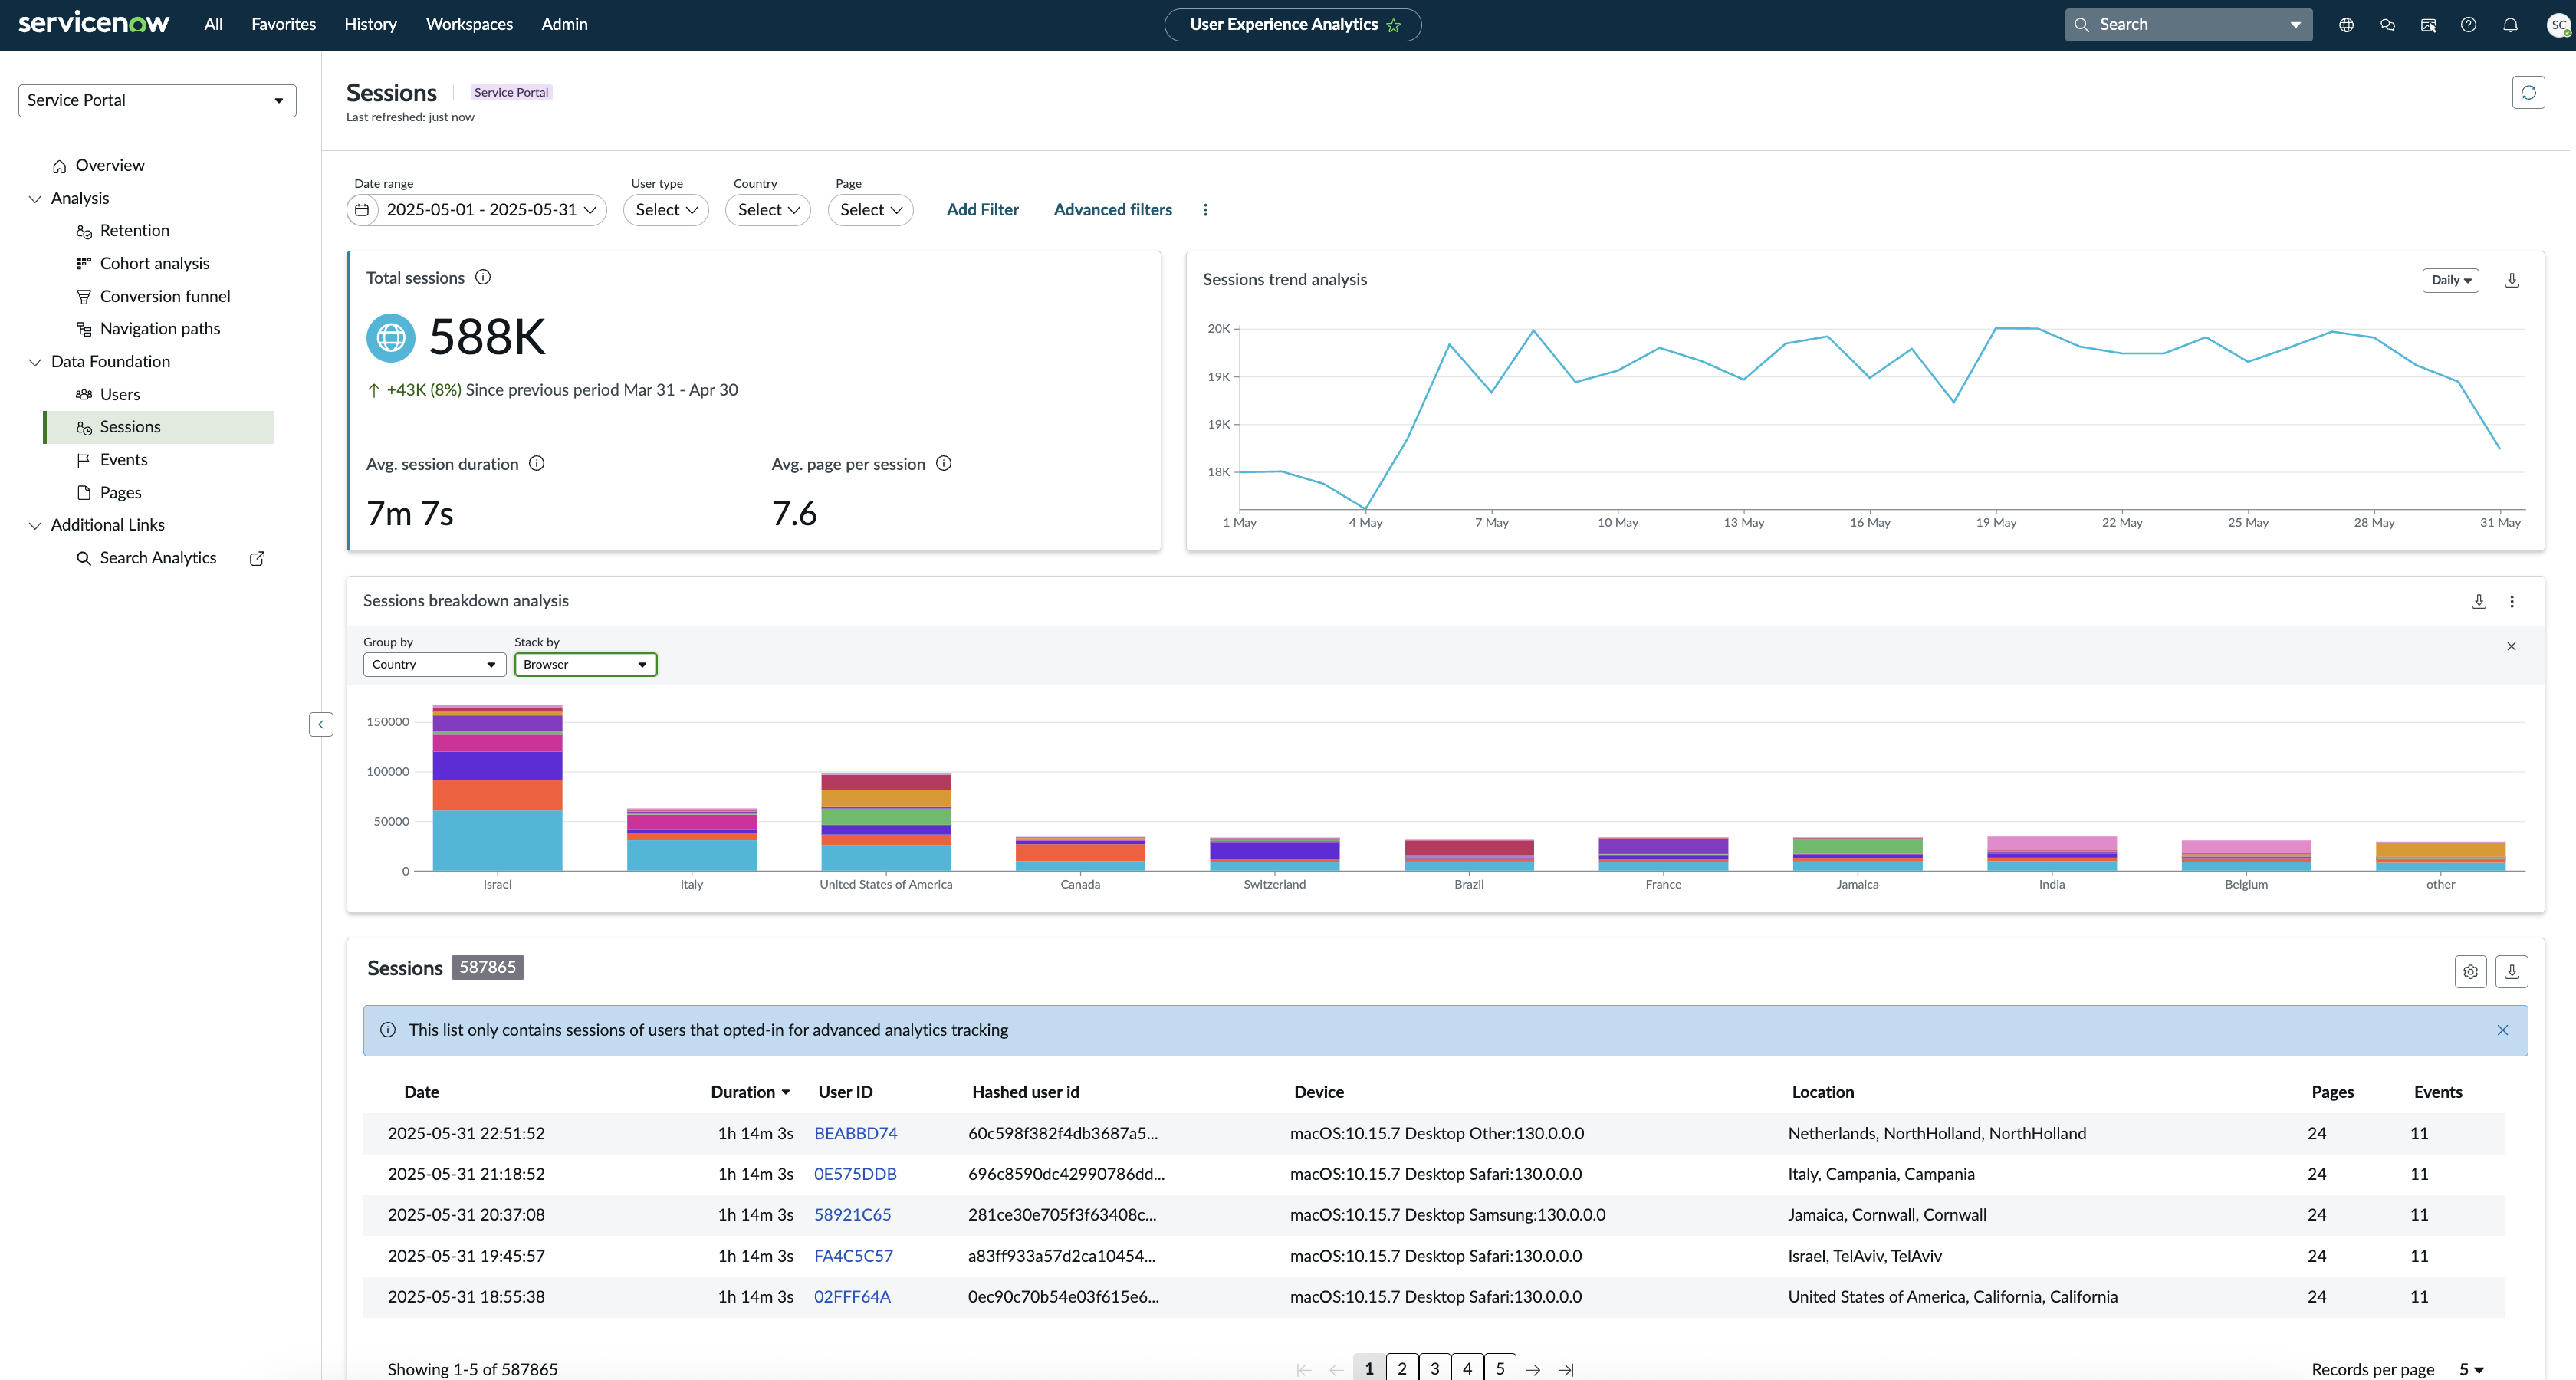Click the Add Filter button
This screenshot has height=1380, width=2576.
click(x=982, y=210)
